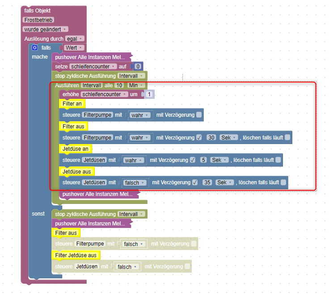The image size is (333, 297).
Task: Edit the value 0 in setze block
Action: pos(138,67)
